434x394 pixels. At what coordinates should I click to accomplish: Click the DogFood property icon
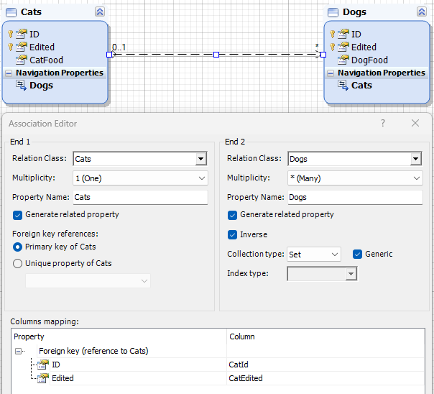[343, 60]
